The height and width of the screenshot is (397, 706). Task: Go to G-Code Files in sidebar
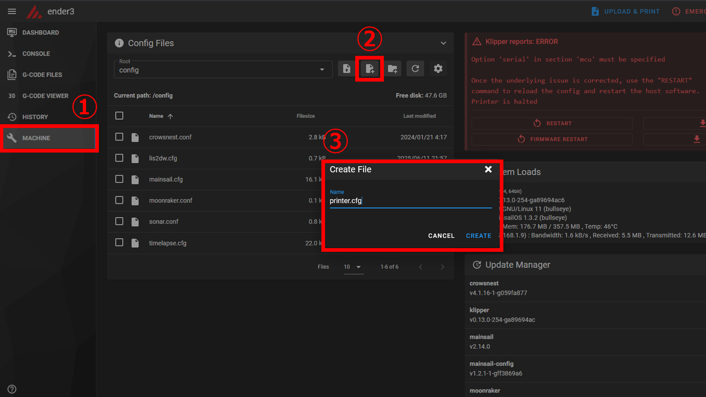[x=42, y=75]
